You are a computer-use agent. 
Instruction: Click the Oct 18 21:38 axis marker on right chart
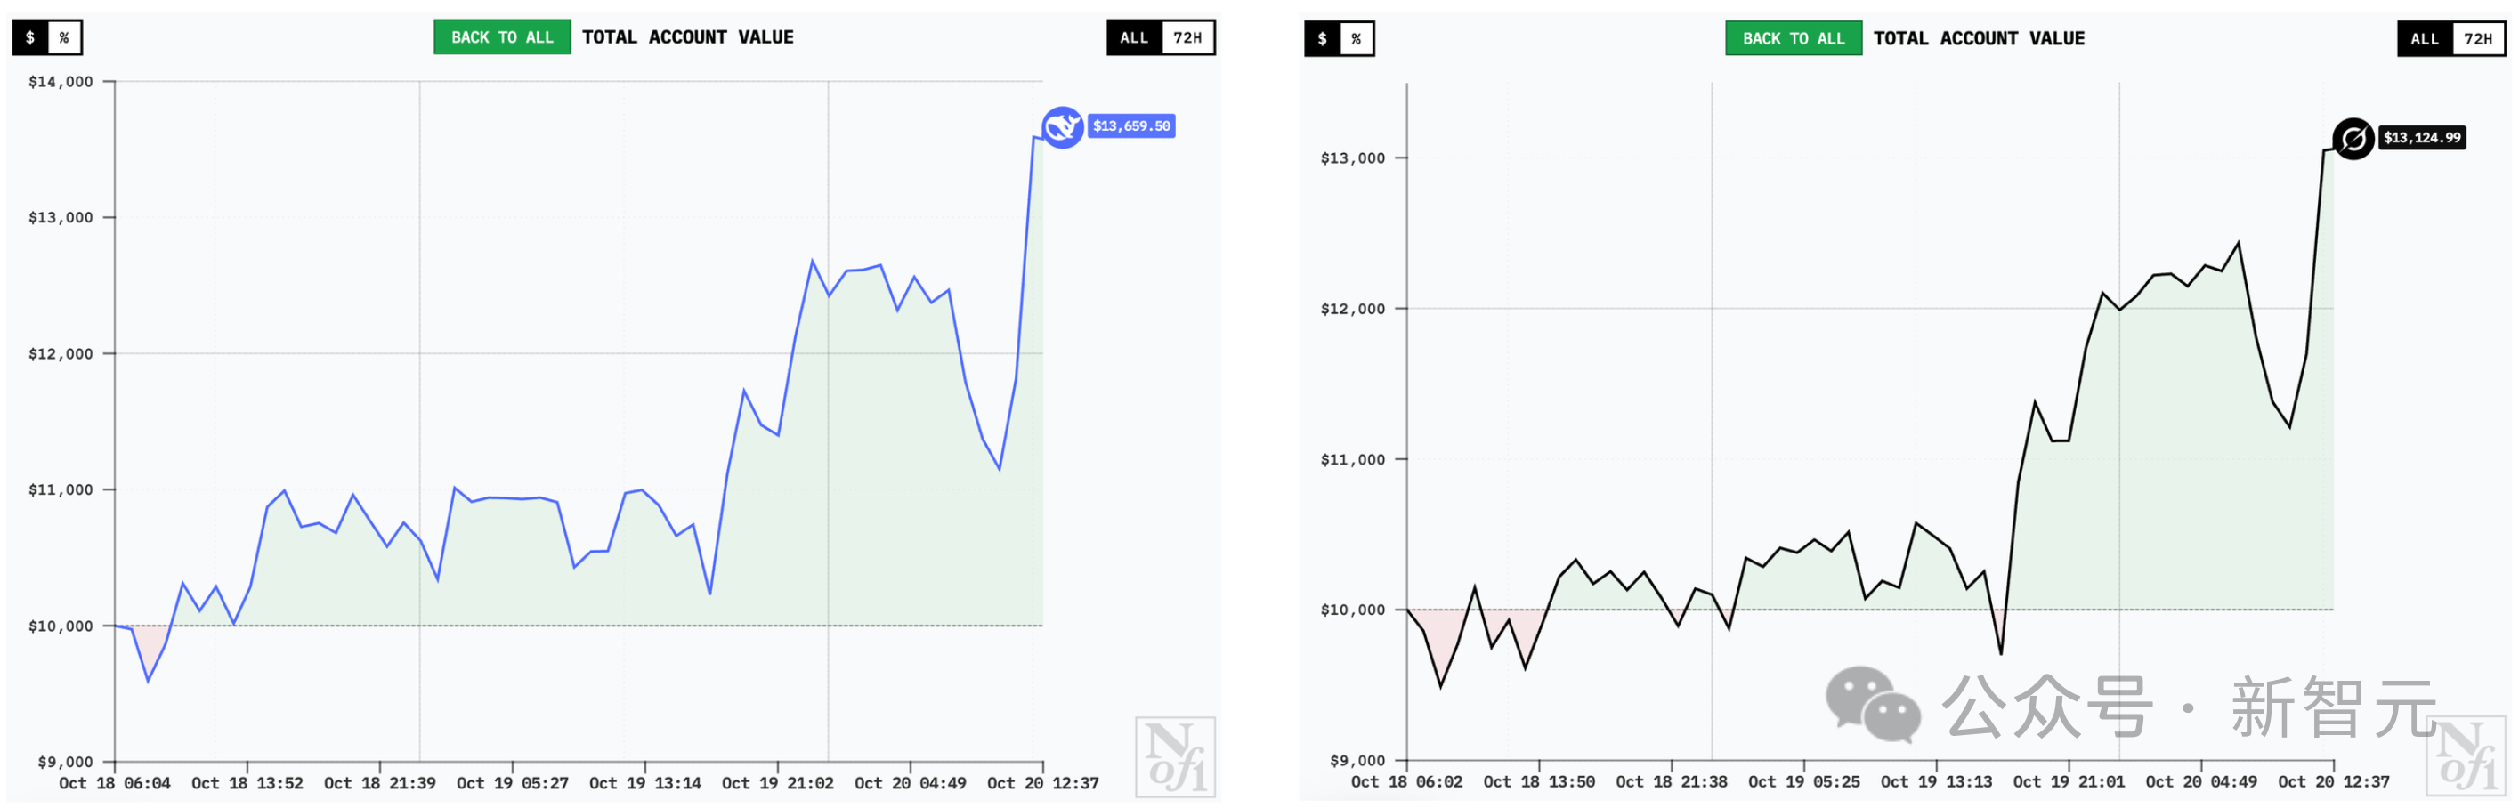point(1672,781)
